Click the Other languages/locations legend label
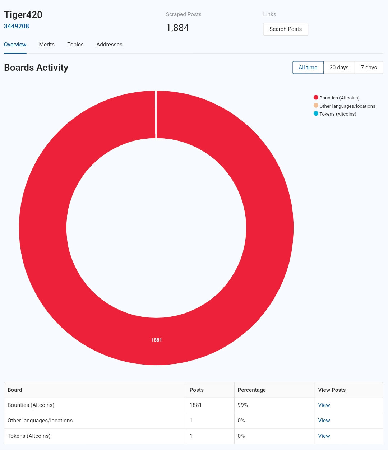The height and width of the screenshot is (450, 388). coord(347,106)
